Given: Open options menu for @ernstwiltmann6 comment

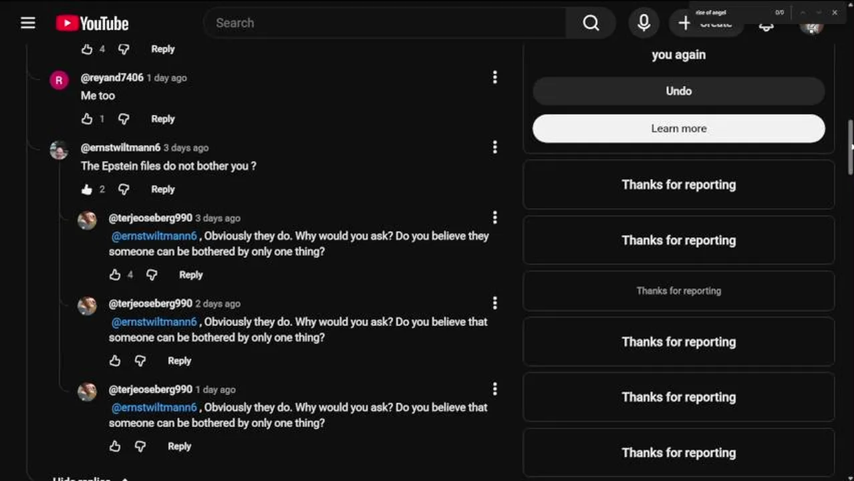Looking at the screenshot, I should coord(494,147).
